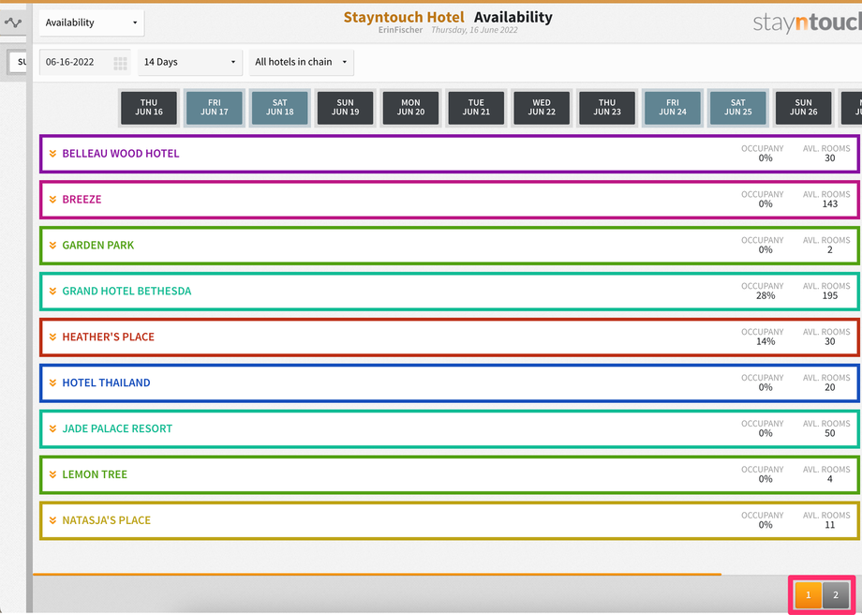Select the WED JUN 22 column header

click(x=542, y=108)
